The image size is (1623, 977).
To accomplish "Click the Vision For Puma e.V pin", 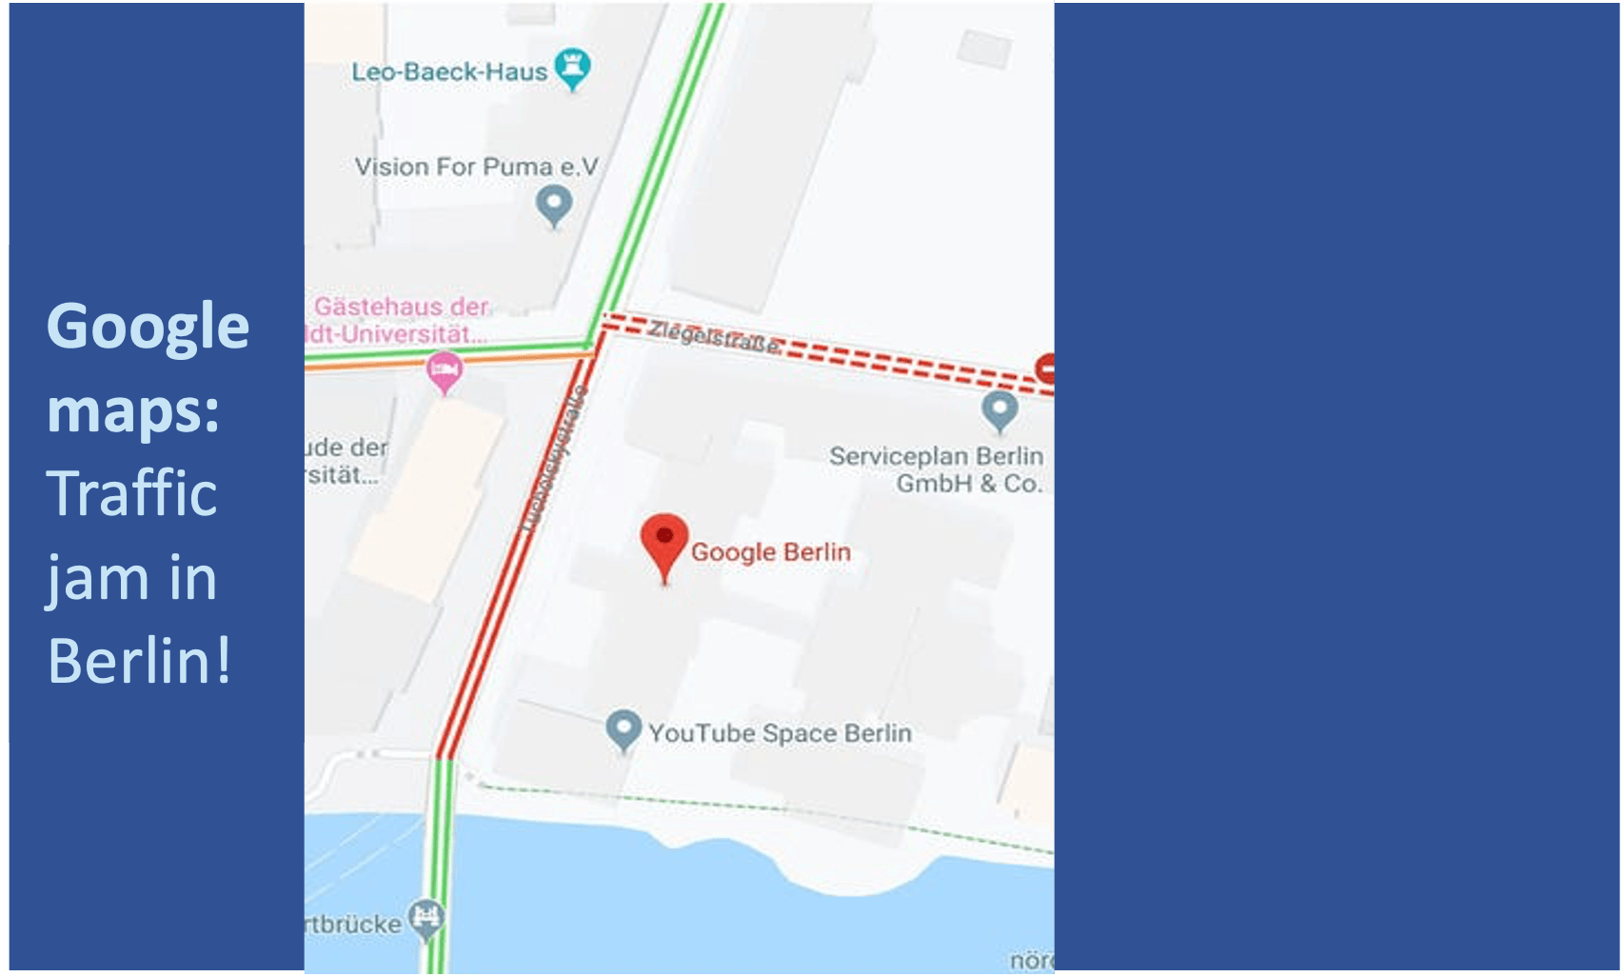I will 554,206.
